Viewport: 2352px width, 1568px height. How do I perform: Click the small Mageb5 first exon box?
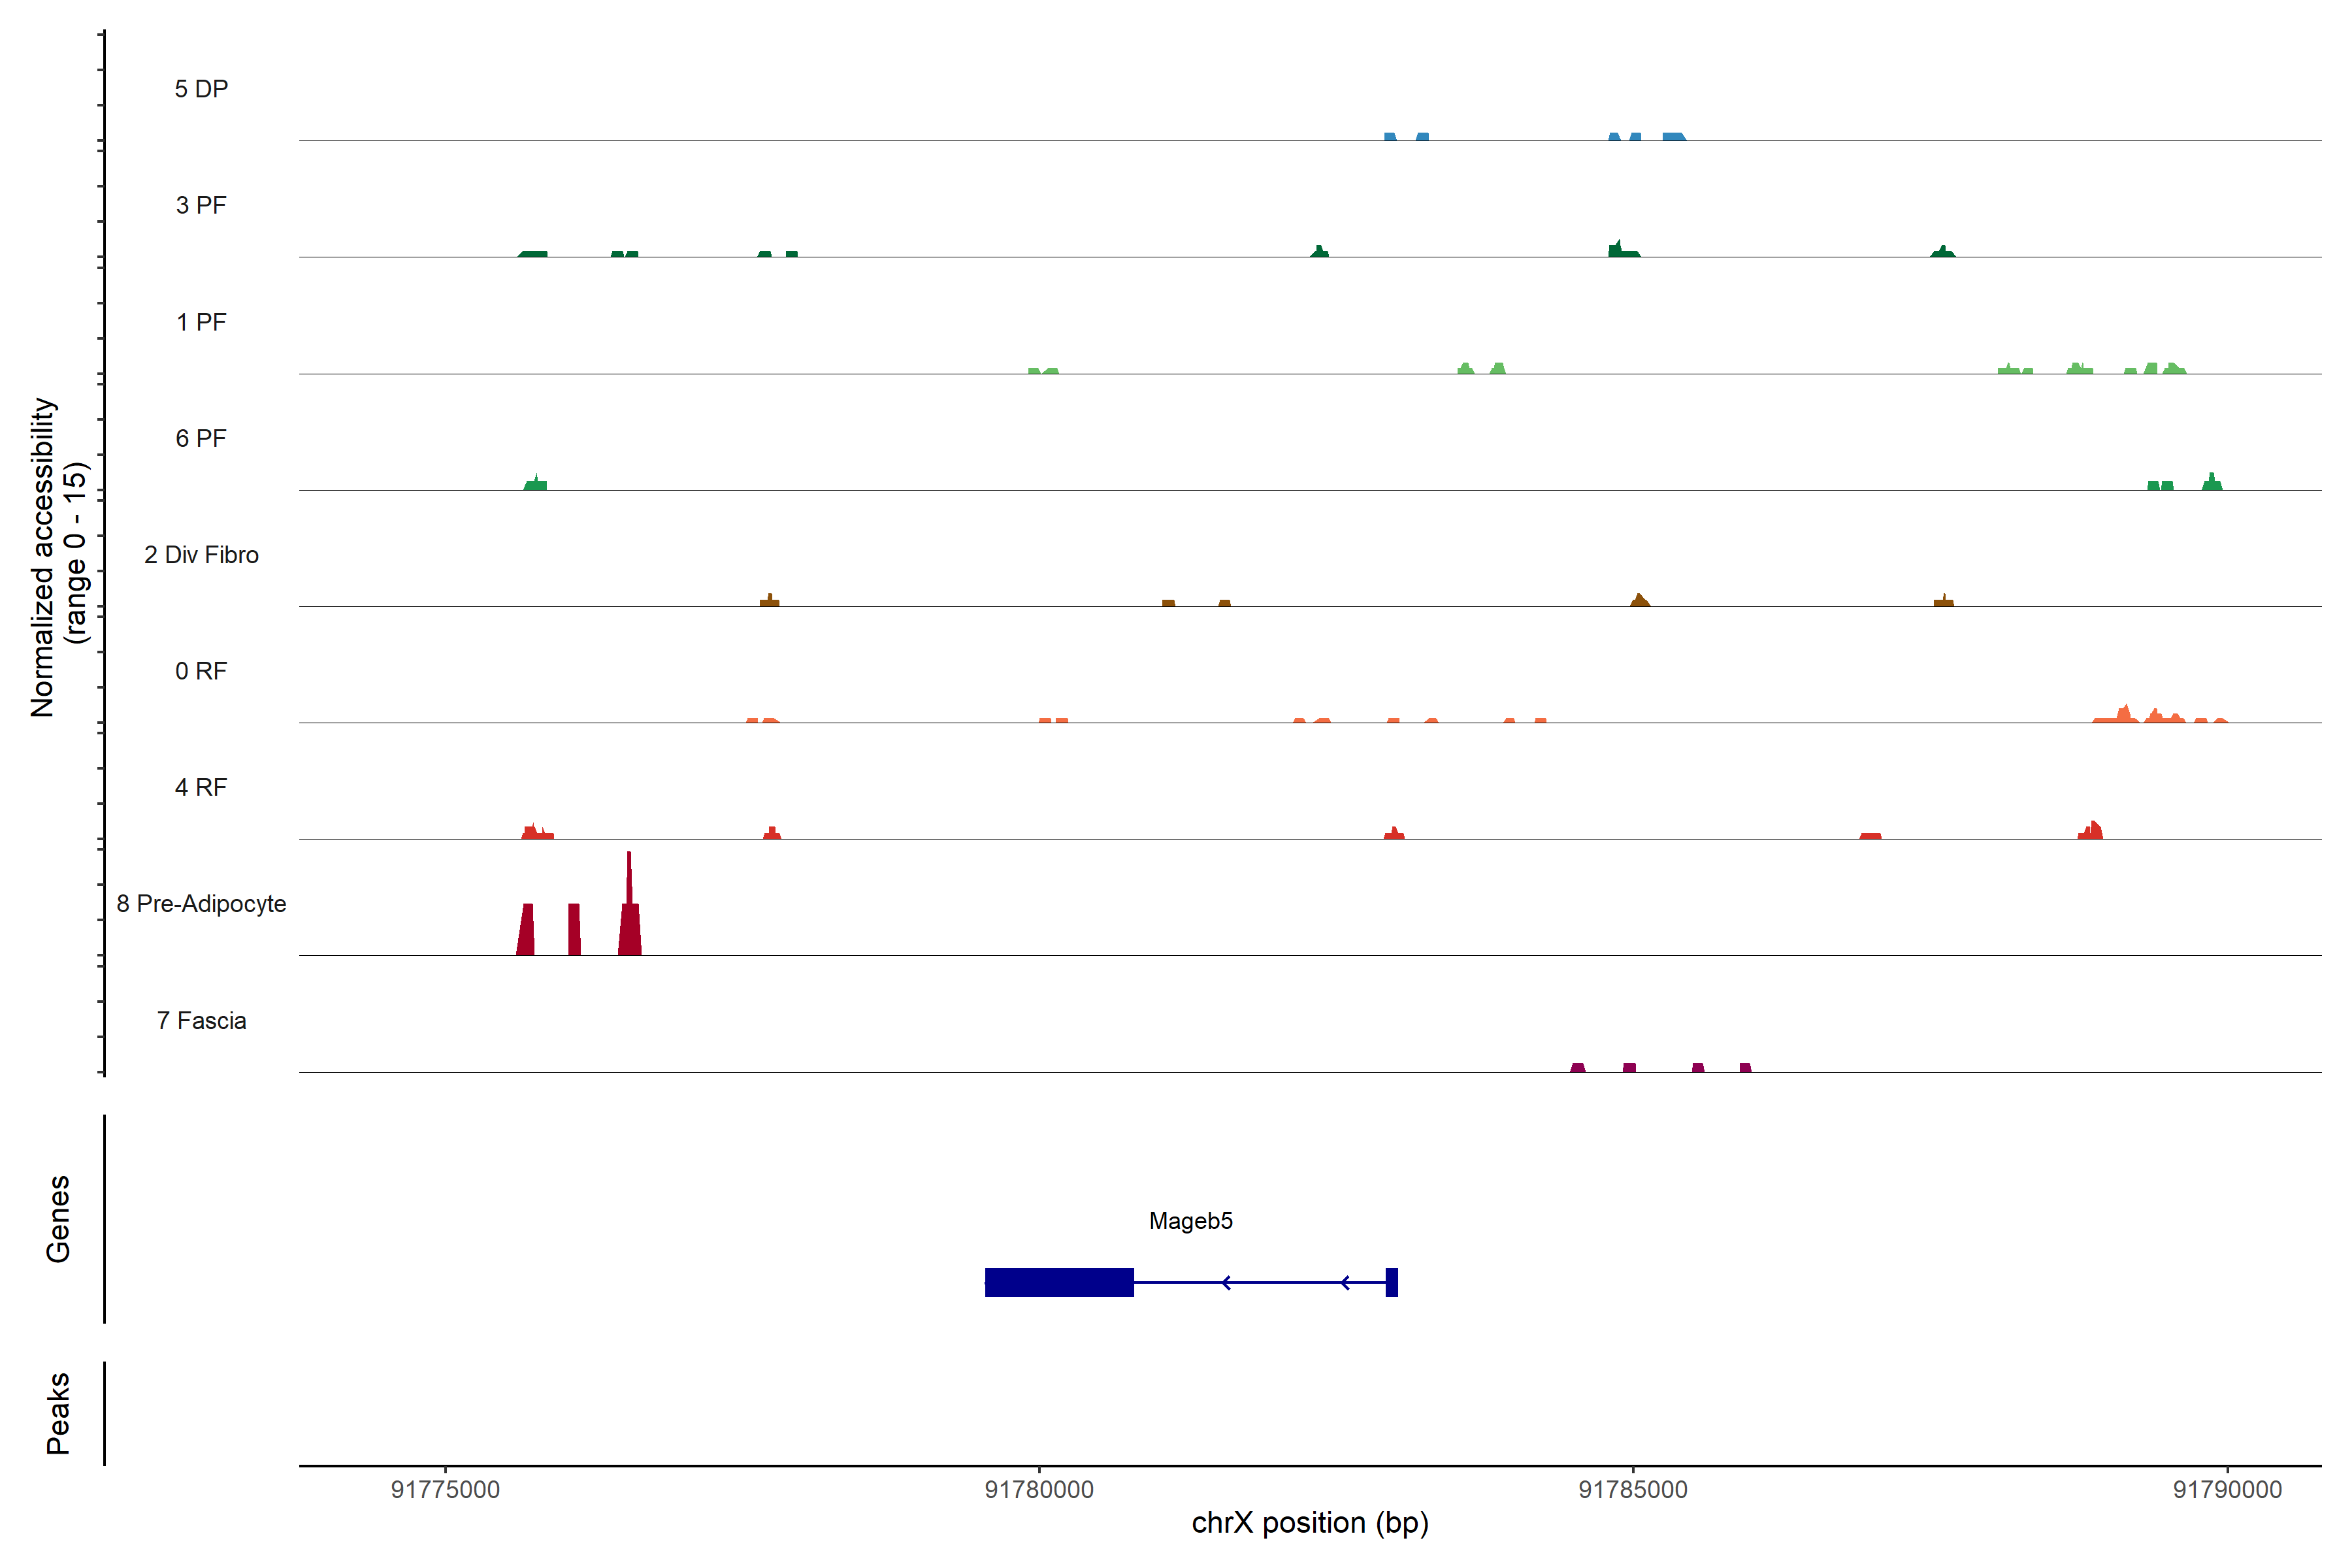[x=1391, y=1282]
